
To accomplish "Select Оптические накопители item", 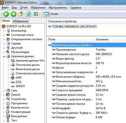I will pos(30,73).
